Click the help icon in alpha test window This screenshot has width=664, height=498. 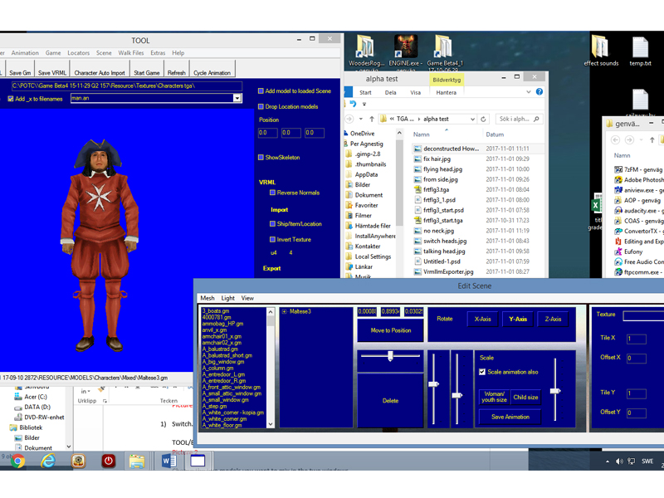click(x=539, y=92)
